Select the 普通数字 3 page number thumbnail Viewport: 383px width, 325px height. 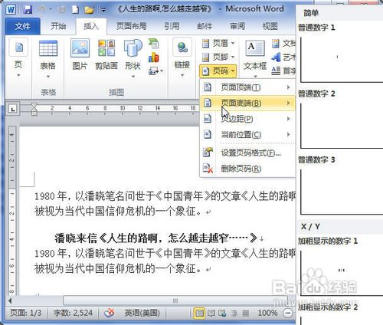point(342,192)
